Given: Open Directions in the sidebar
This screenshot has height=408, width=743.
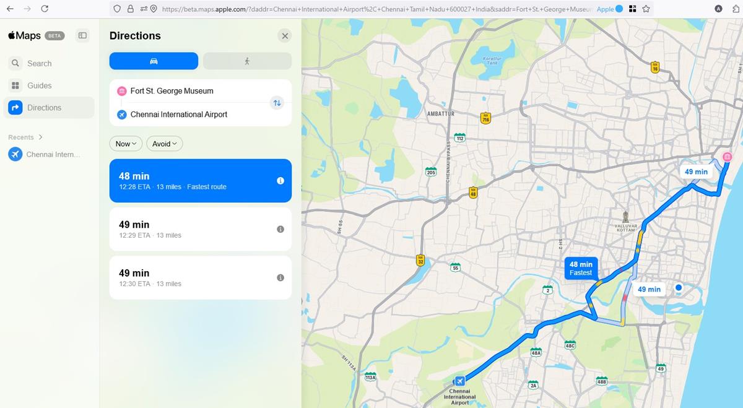Looking at the screenshot, I should point(49,108).
